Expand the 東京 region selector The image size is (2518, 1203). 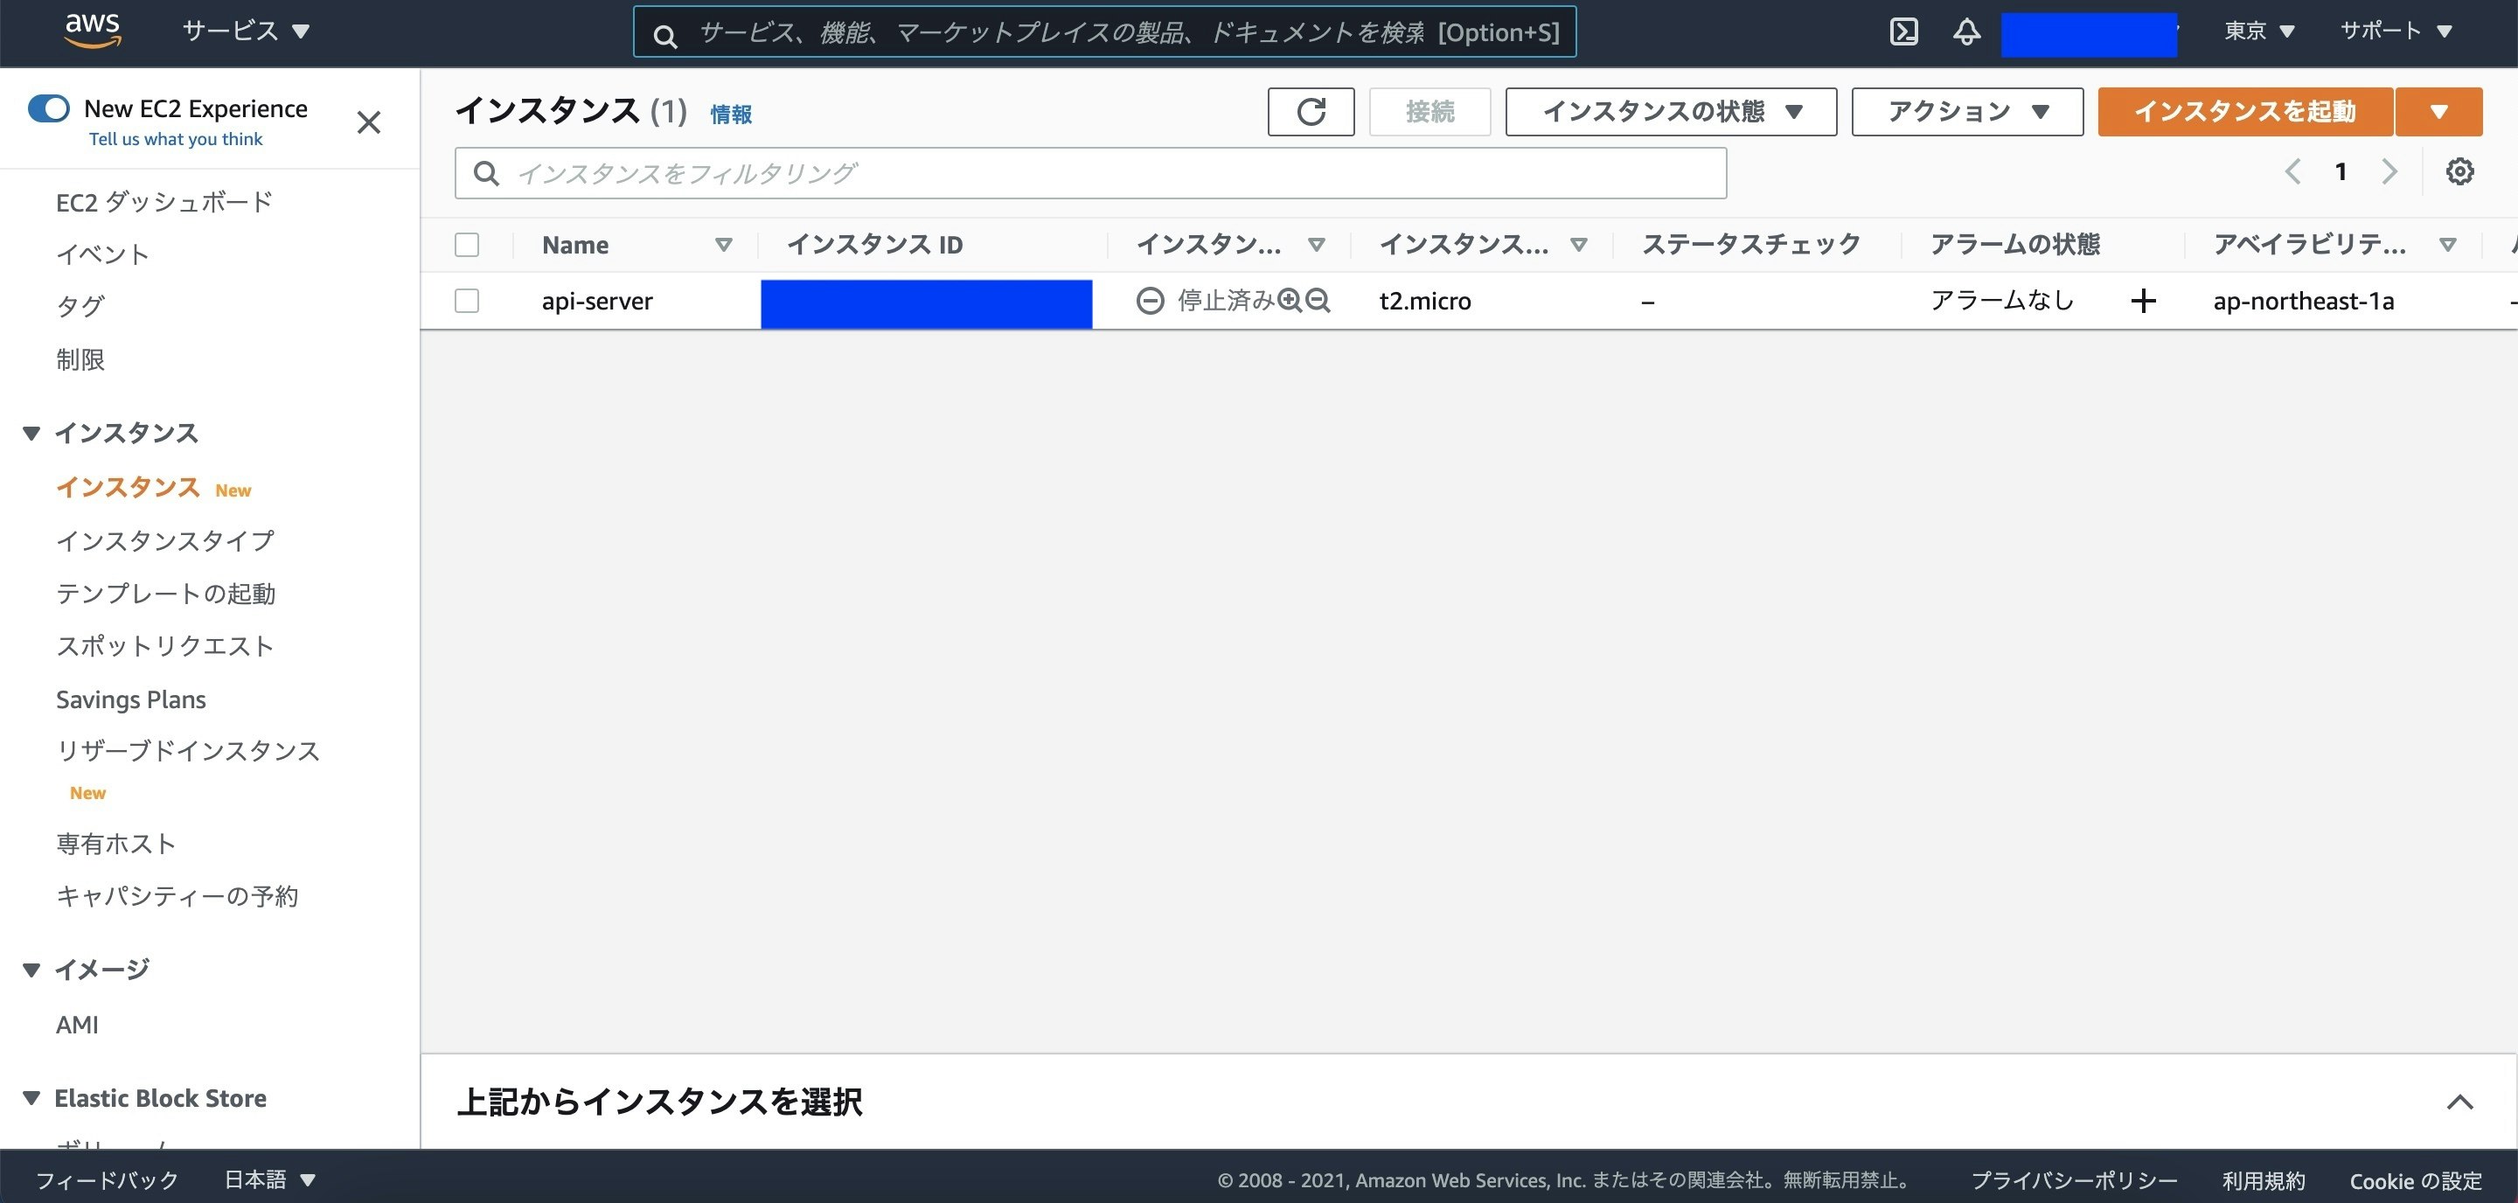point(2258,31)
